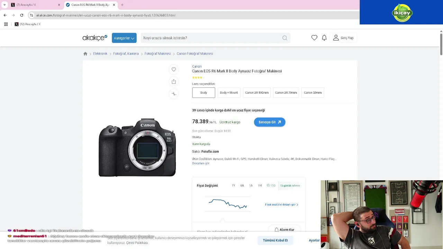Click the browser address bar URL
Viewport: 443px width, 249px height.
pyautogui.click(x=106, y=15)
